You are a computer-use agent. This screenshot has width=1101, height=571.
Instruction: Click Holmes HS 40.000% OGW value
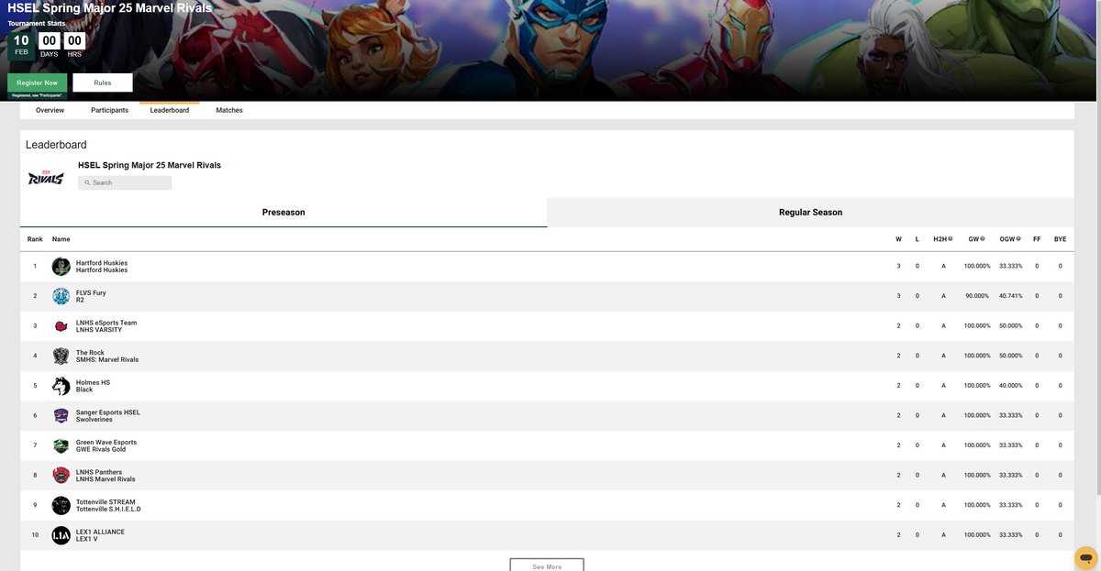(x=1011, y=386)
